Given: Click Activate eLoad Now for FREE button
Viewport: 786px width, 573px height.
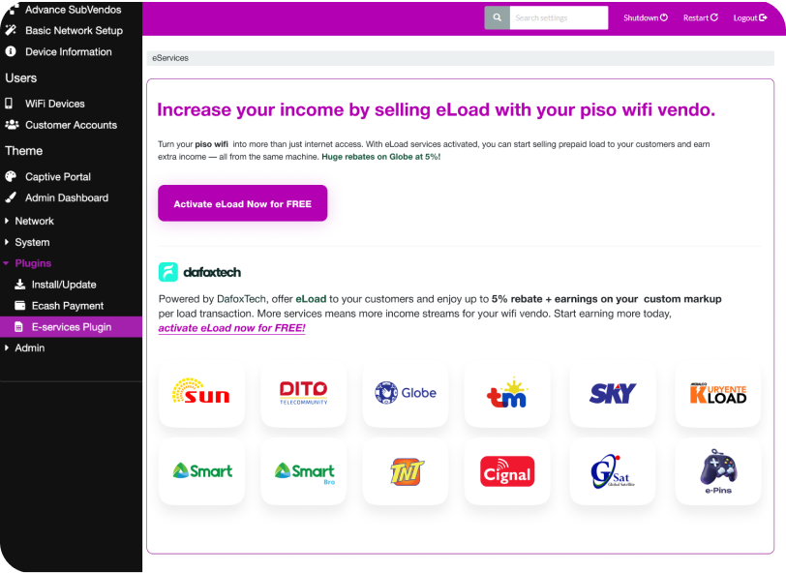Looking at the screenshot, I should point(243,203).
